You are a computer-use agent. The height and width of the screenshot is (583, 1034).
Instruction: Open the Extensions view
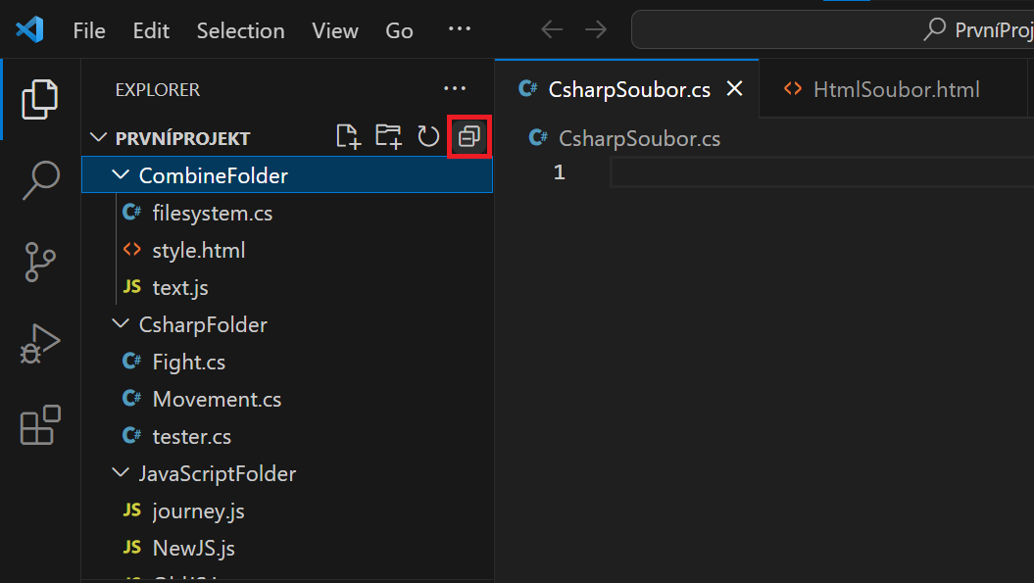pos(39,424)
